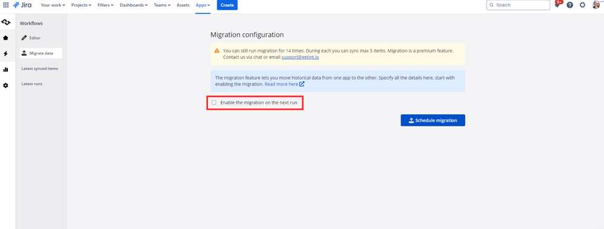The height and width of the screenshot is (229, 604).
Task: Enable the migration on the next run checkbox
Action: 214,102
